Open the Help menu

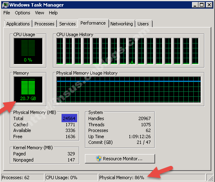53,13
